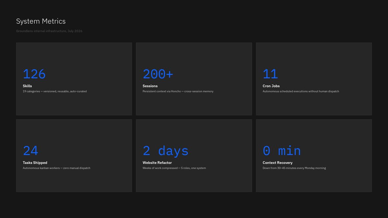Click the System Metrics heading

[41, 21]
